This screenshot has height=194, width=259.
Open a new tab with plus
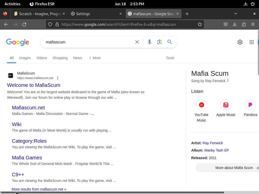(187, 14)
